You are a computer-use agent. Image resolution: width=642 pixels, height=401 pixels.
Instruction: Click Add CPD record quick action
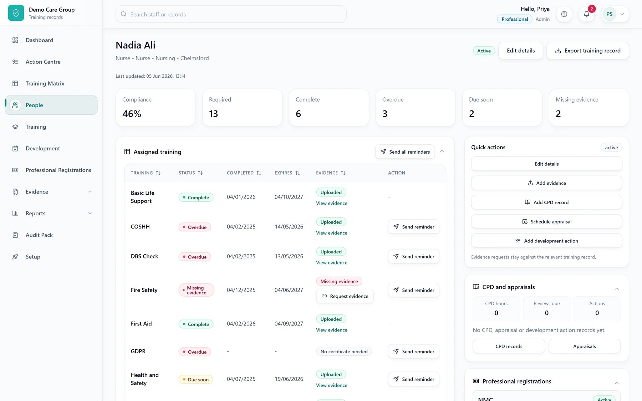(x=546, y=202)
